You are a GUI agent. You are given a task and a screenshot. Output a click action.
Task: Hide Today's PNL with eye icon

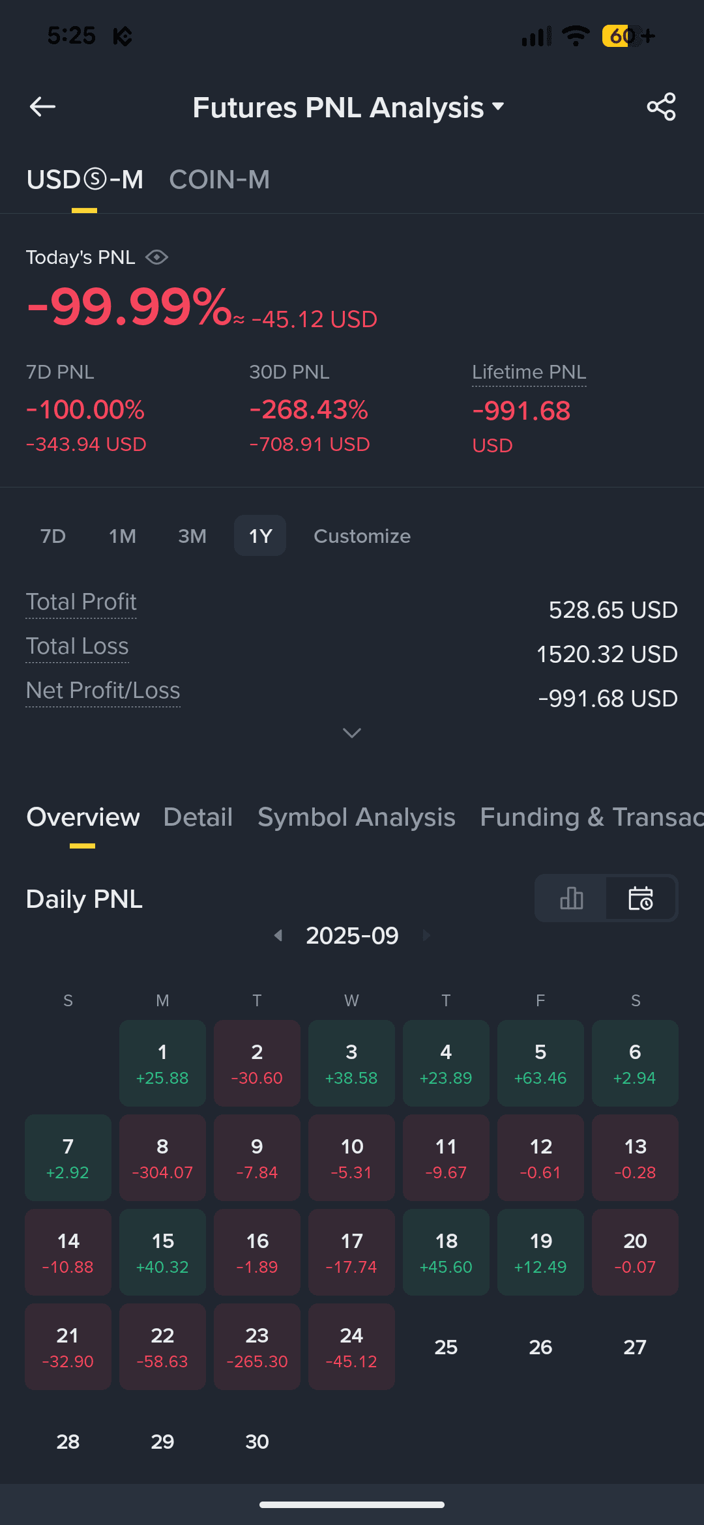(156, 257)
